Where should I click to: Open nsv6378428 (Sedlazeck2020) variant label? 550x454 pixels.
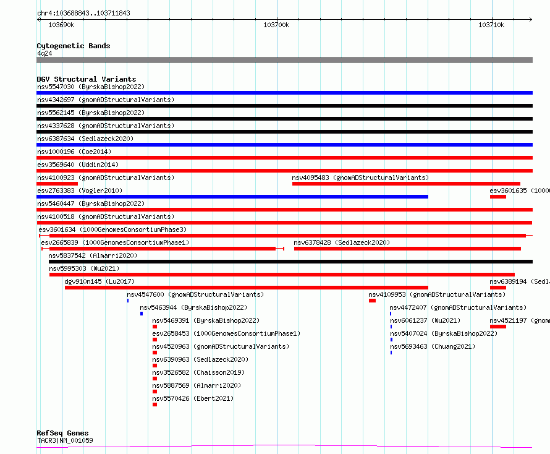coord(342,242)
